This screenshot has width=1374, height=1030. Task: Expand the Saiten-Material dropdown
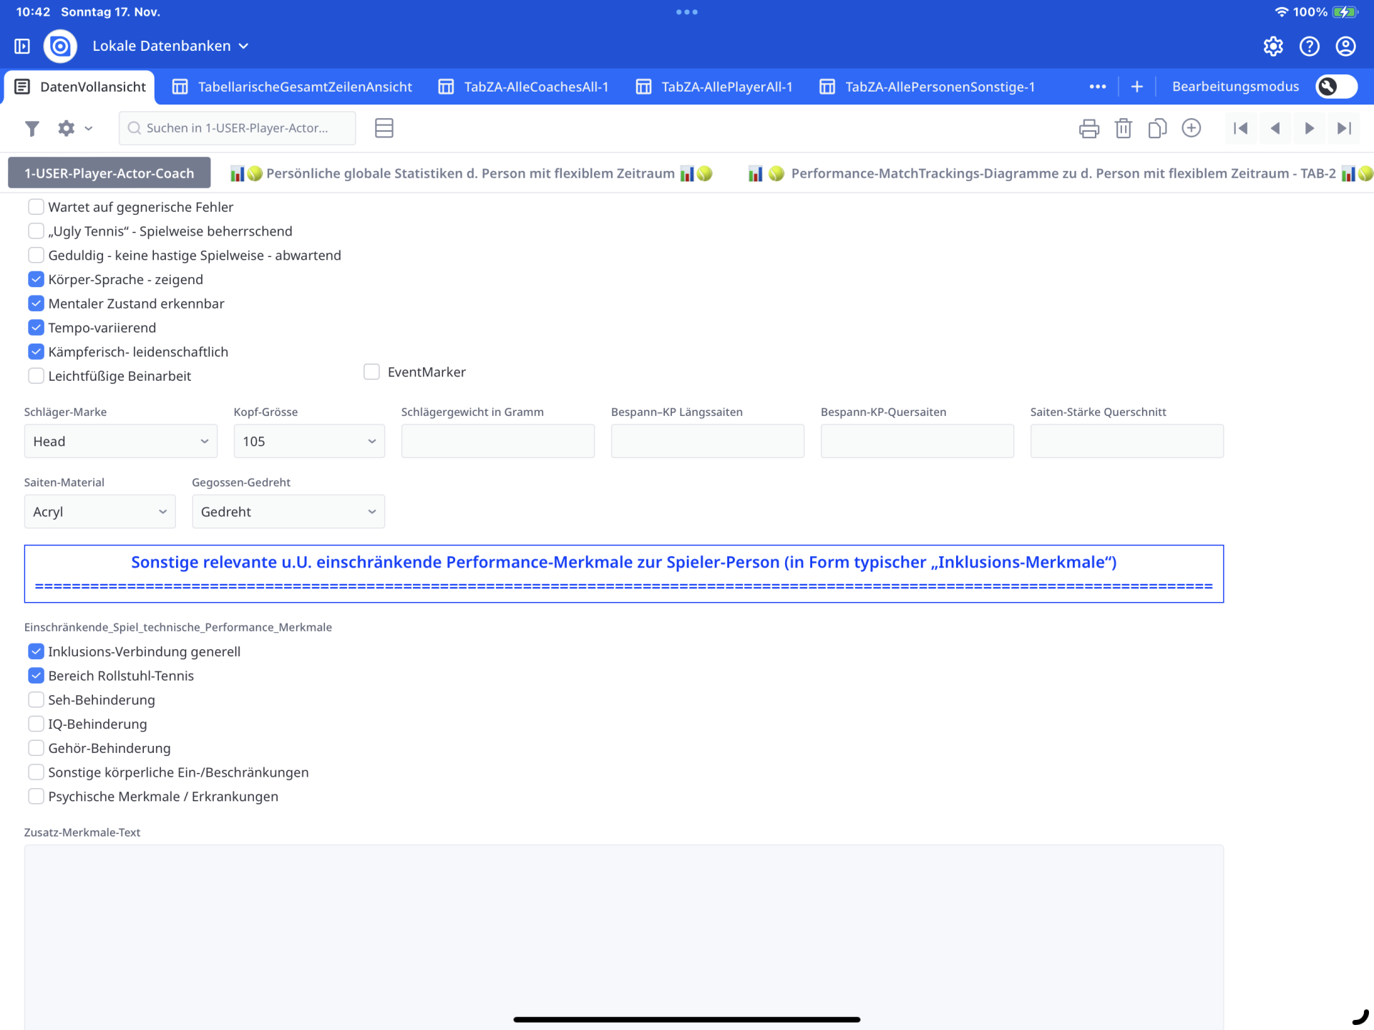coord(99,511)
